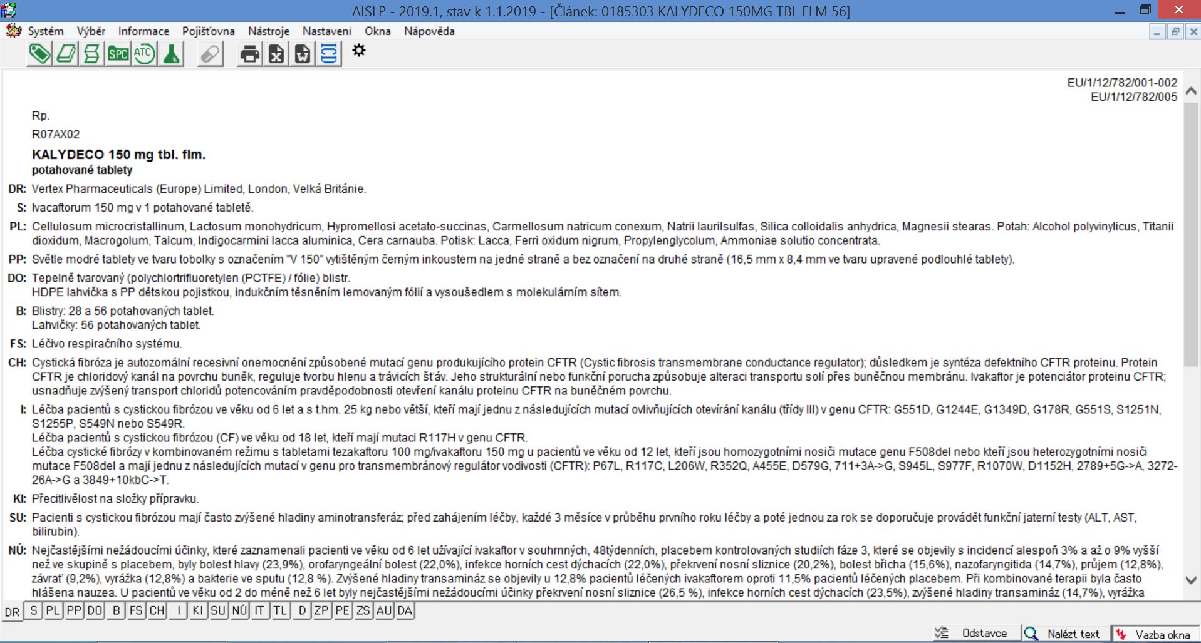Open the Nástroje menu
Viewport: 1201px width, 643px height.
(x=268, y=31)
